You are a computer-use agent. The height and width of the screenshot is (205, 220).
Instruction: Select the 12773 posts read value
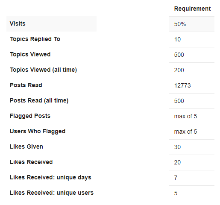182,85
